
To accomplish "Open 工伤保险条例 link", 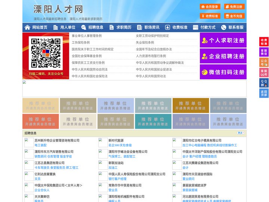I will pyautogui.click(x=81, y=42).
